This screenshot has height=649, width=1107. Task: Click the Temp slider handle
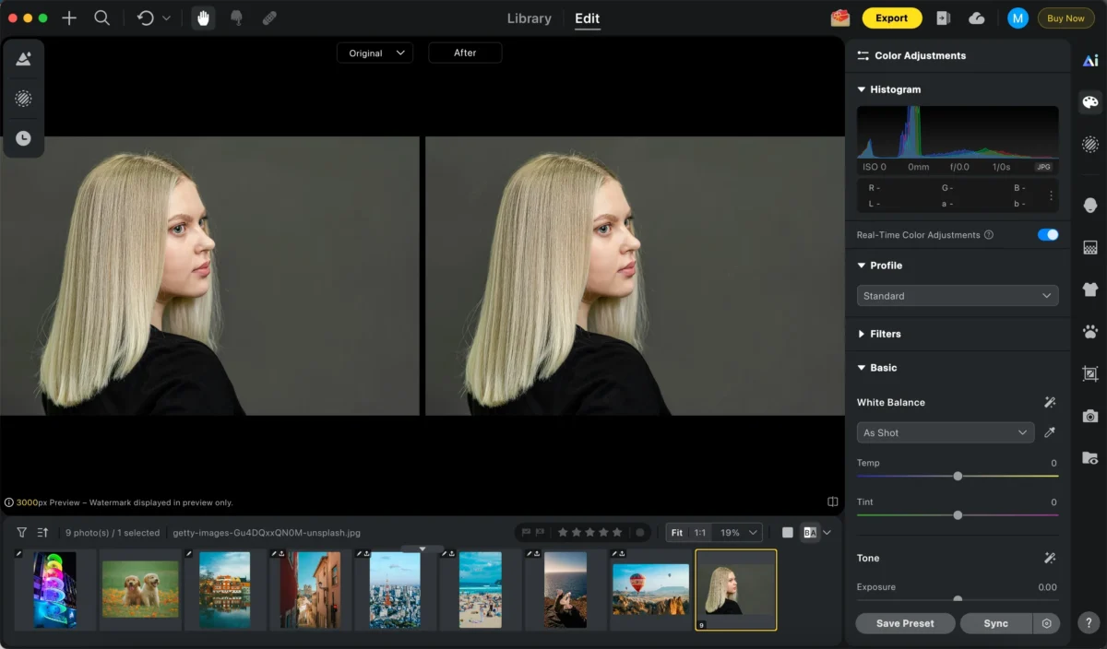tap(958, 477)
